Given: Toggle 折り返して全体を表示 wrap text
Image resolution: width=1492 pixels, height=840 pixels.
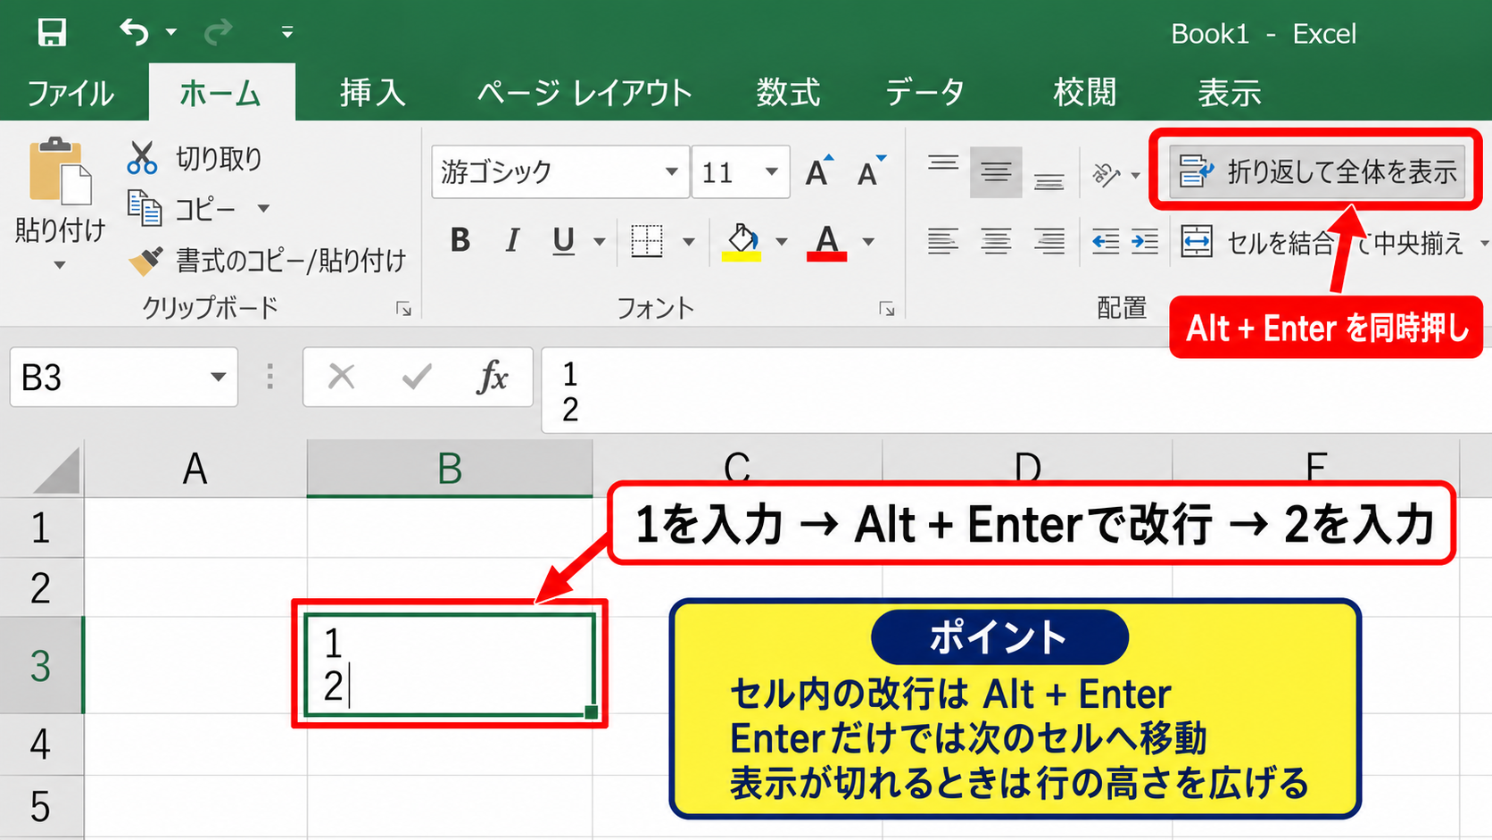Looking at the screenshot, I should pos(1317,170).
